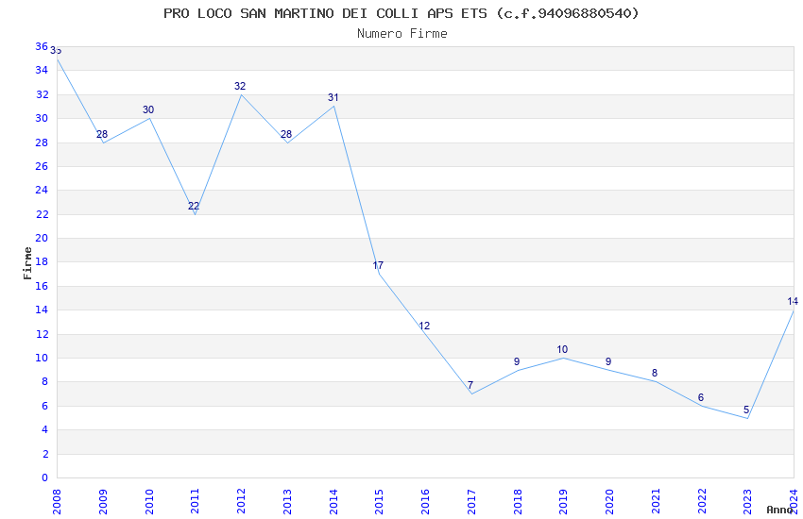
Task: Click data label 32 above 2012
Action: click(240, 87)
